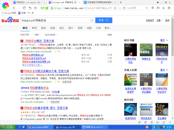This screenshot has height=130, width=174.
Task: Open the 设置 dropdown menu
Action: pos(159,20)
